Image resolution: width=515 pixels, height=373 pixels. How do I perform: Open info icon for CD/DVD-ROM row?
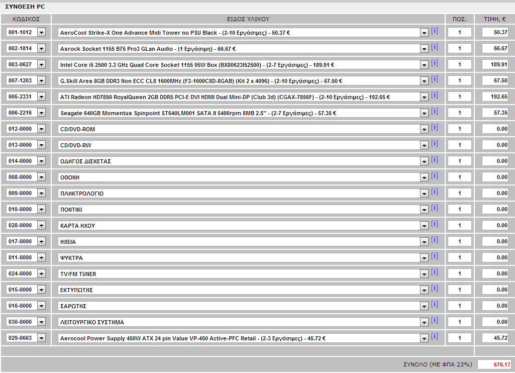pyautogui.click(x=434, y=127)
